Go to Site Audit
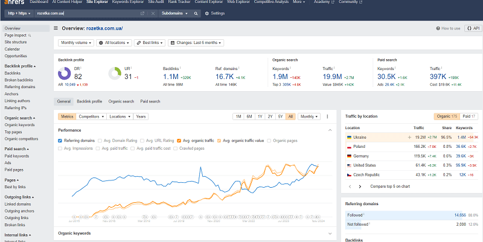483x242 pixels. point(156,2)
